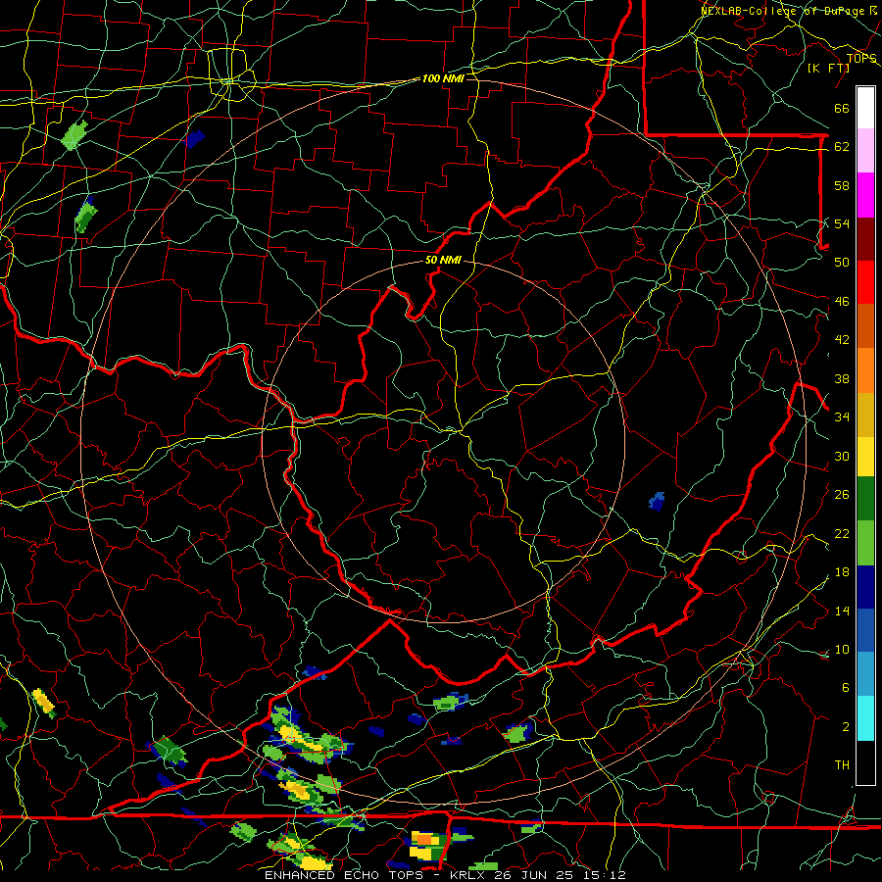
Task: Click the '58' legend value
Action: [842, 185]
